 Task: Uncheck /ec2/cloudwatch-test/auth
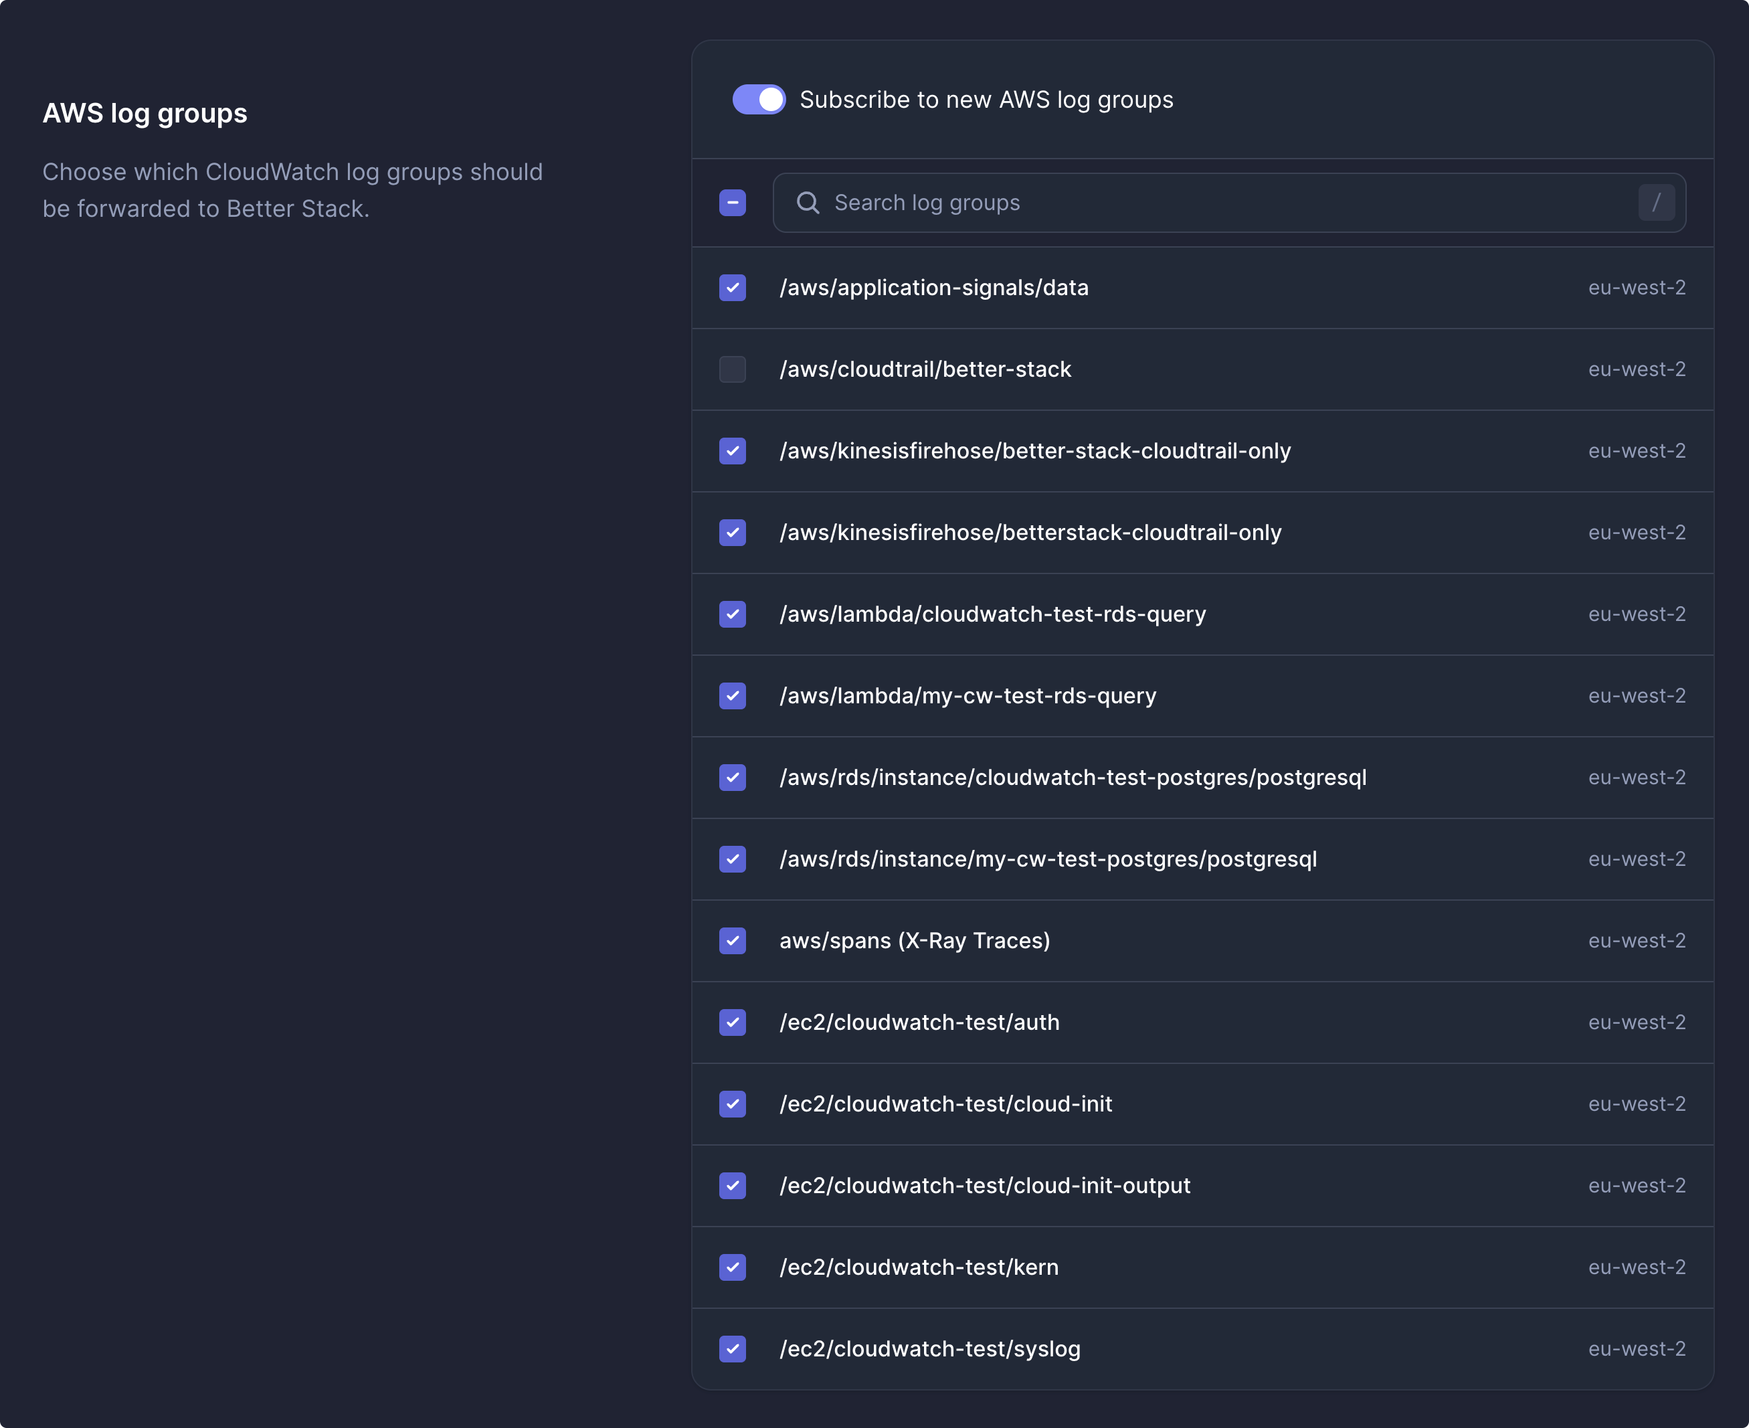[x=732, y=1022]
